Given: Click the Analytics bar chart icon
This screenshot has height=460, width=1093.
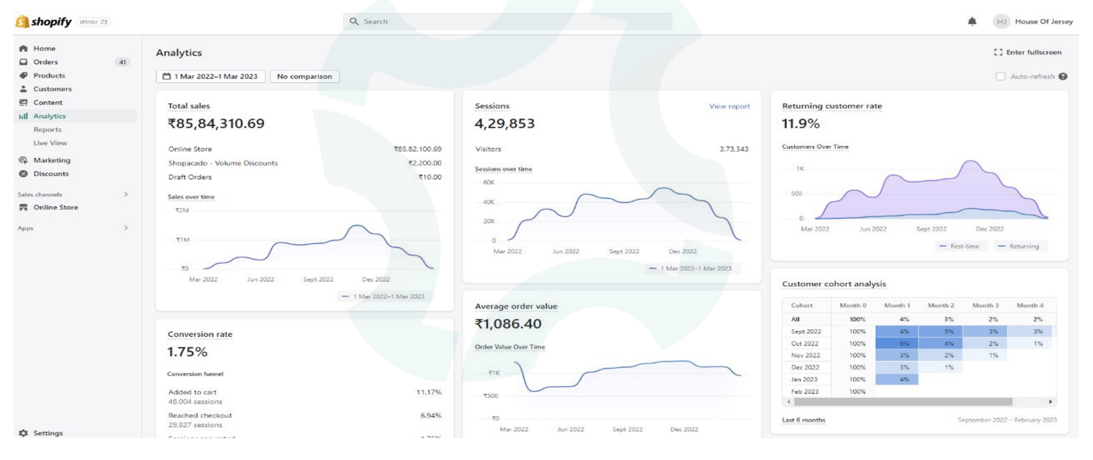Looking at the screenshot, I should [23, 116].
